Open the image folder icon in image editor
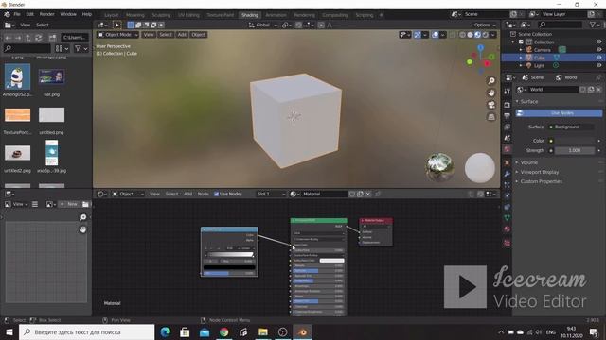 85,204
